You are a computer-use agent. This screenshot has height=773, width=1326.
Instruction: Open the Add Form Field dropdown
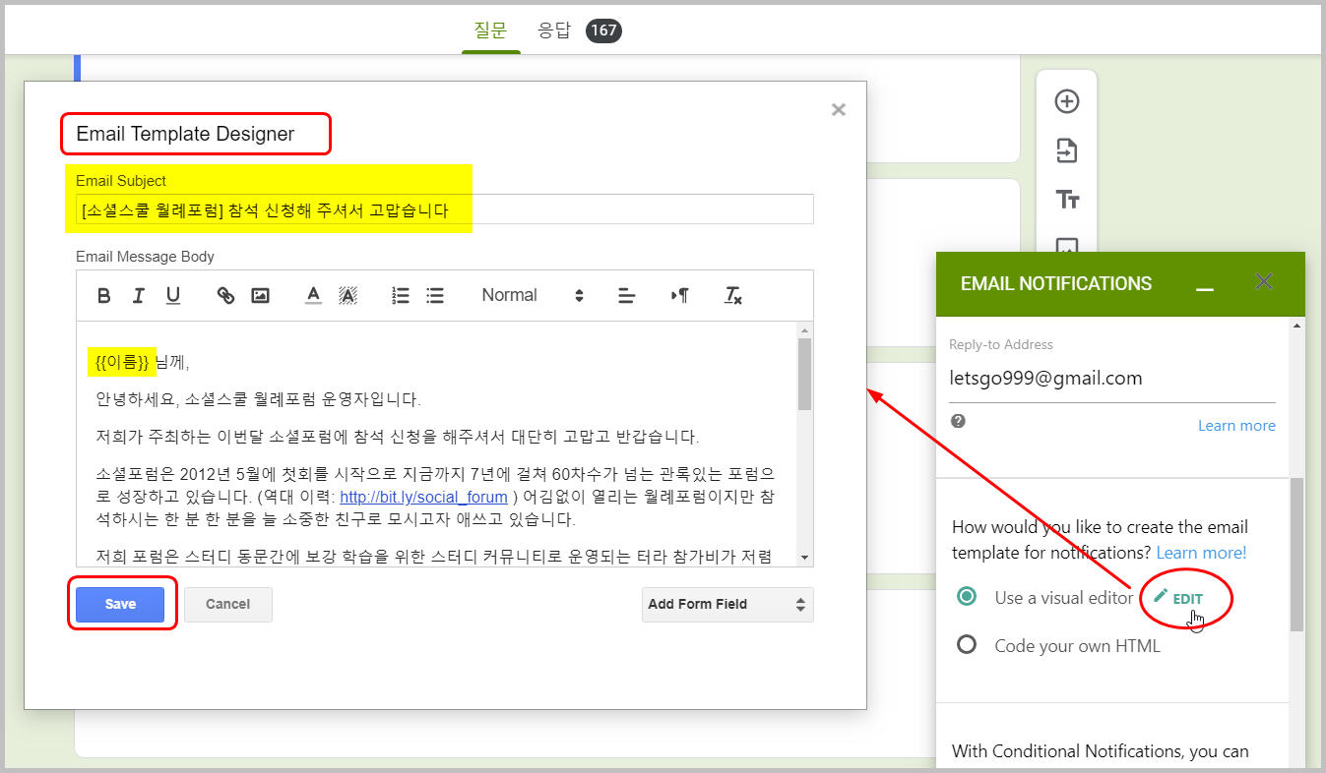pyautogui.click(x=727, y=604)
